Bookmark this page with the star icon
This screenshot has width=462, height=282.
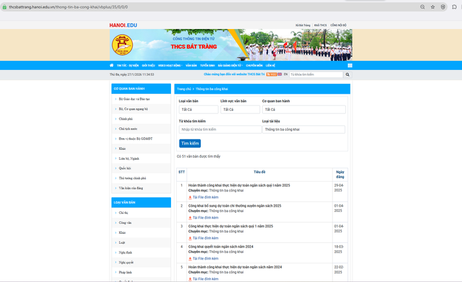coord(432,7)
